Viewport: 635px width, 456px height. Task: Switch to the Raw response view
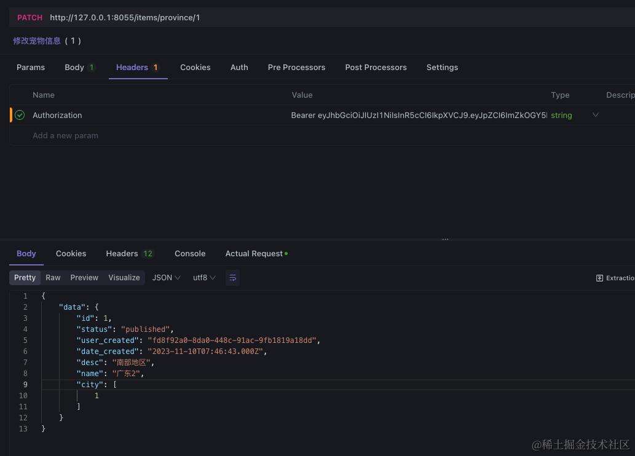53,278
